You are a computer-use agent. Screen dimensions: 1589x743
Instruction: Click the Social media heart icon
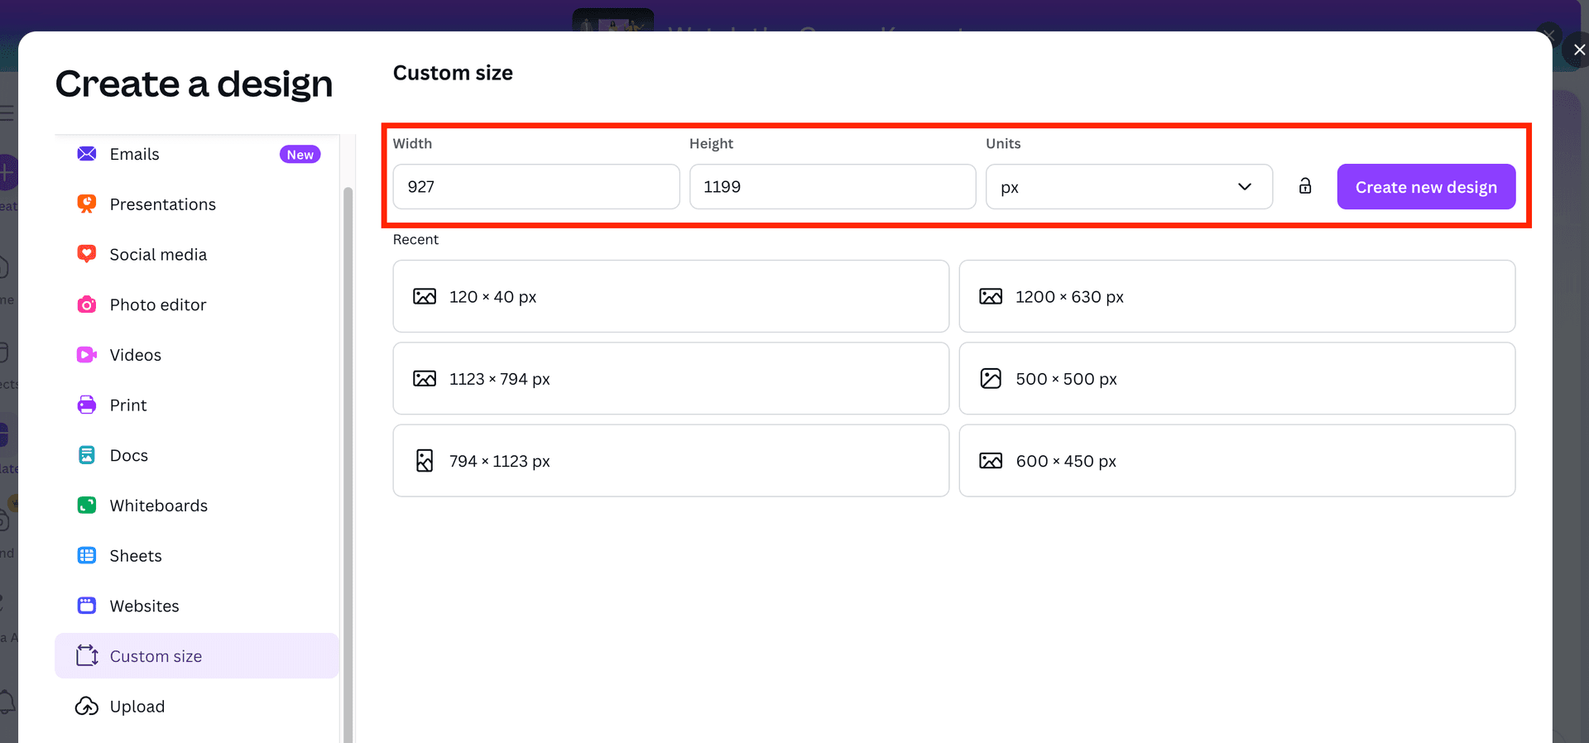pyautogui.click(x=87, y=254)
